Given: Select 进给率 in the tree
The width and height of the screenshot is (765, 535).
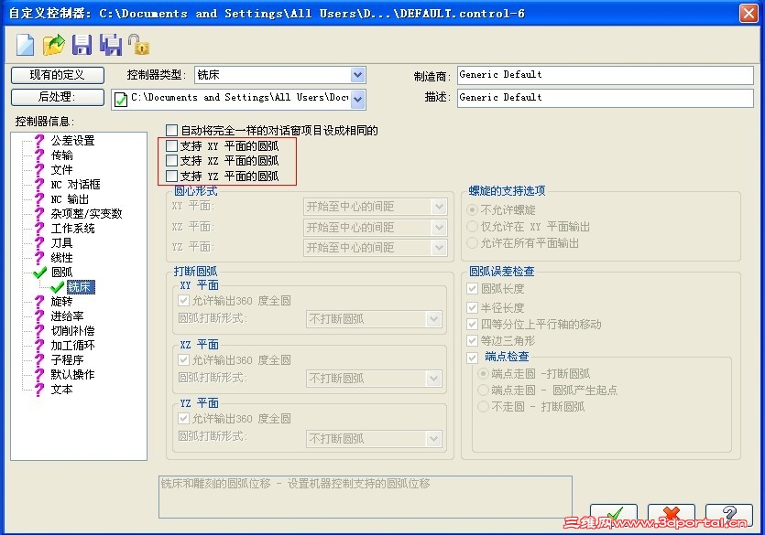Looking at the screenshot, I should click(x=67, y=316).
